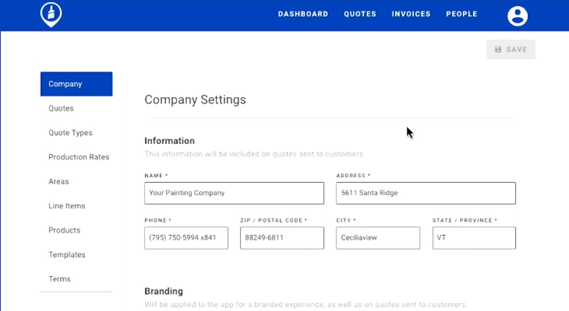The height and width of the screenshot is (311, 569).
Task: Click into the Phone number field
Action: tap(186, 238)
